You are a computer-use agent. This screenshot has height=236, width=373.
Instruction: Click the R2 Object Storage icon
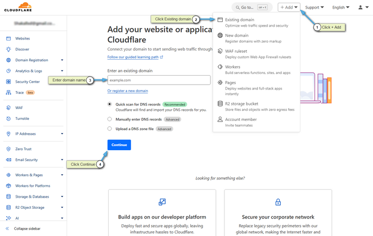(9, 207)
